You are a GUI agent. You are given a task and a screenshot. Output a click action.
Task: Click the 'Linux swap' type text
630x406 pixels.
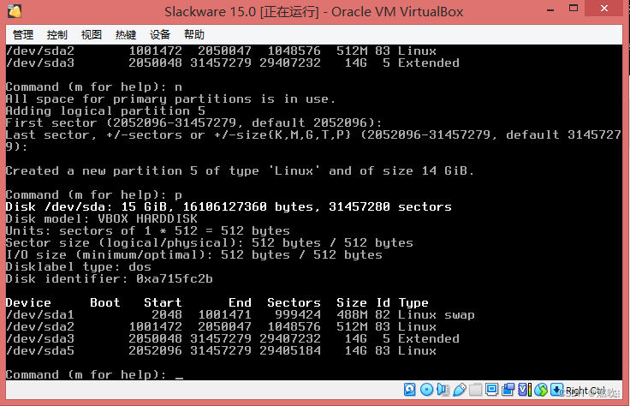point(437,314)
